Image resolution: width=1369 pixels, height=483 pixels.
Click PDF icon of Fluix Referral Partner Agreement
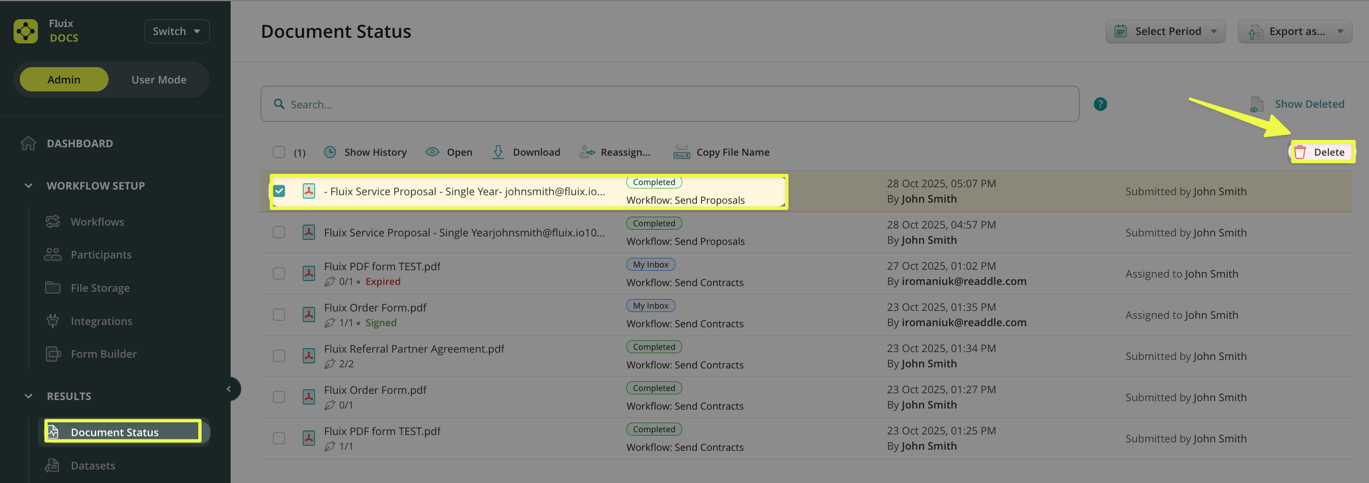(x=309, y=356)
